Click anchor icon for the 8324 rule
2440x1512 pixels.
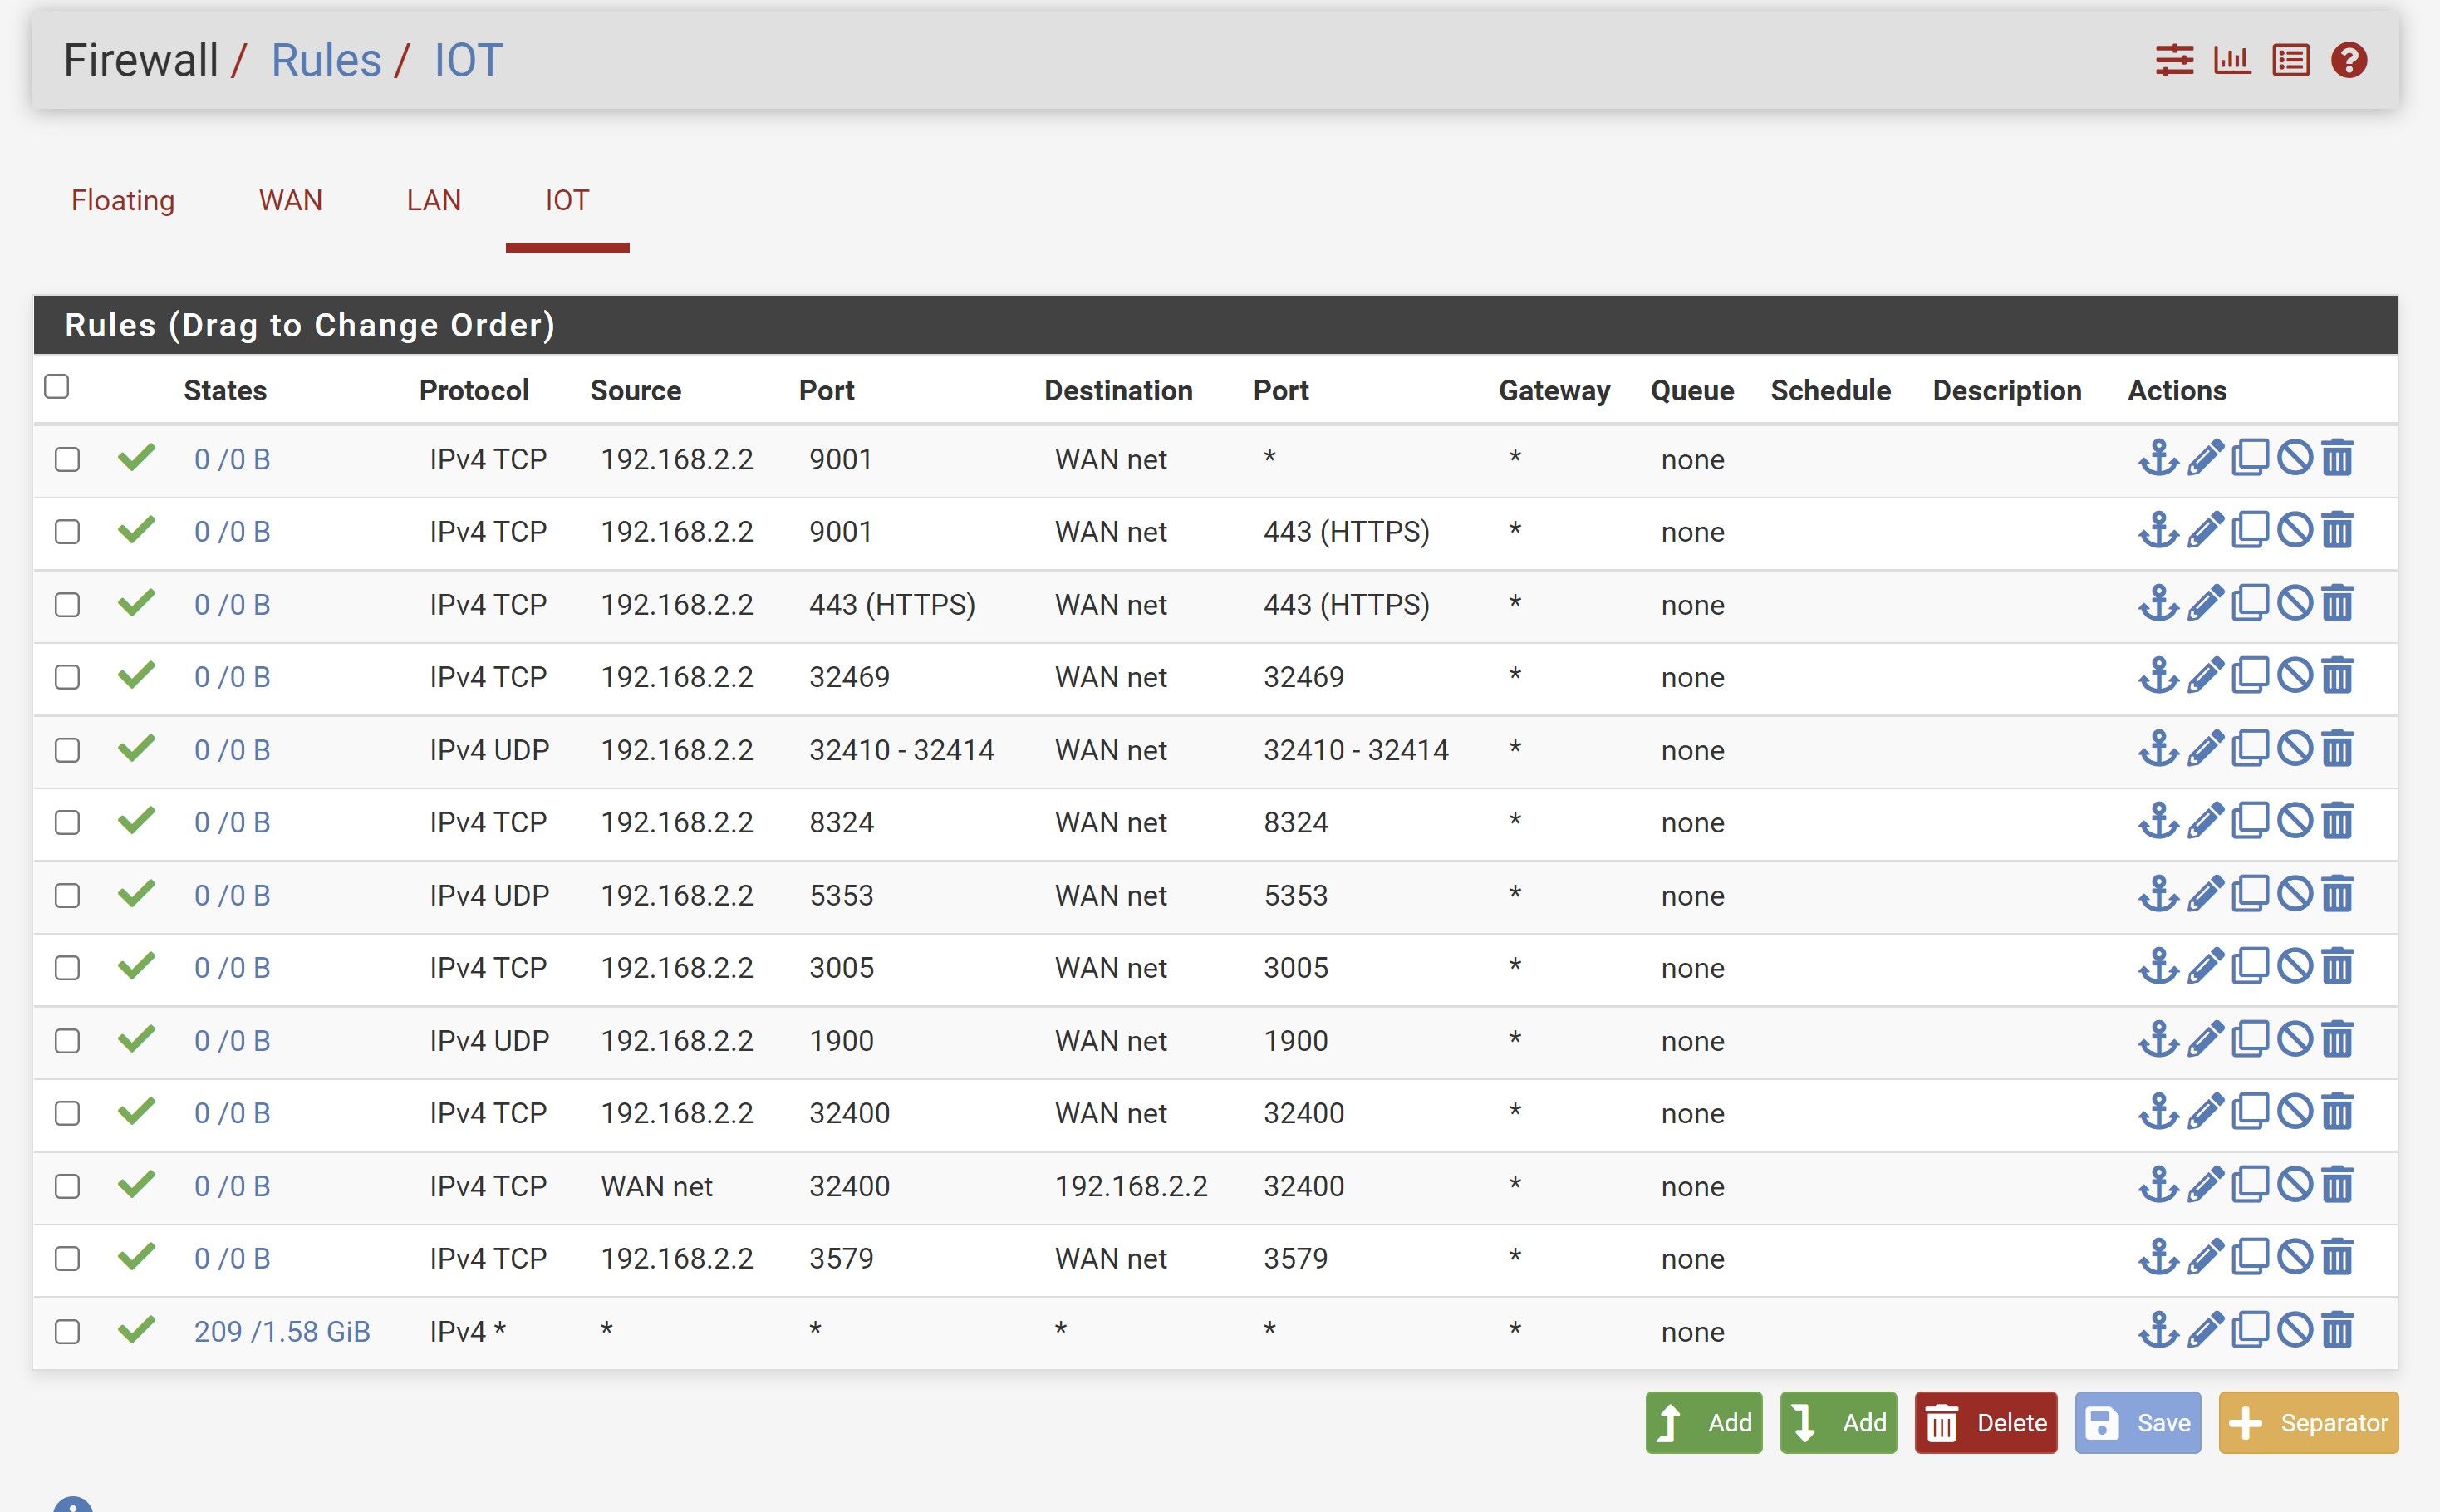point(2158,821)
